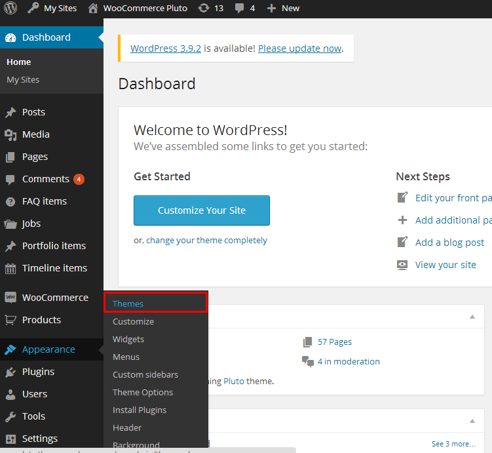
Task: Click the FAQ items question mark icon
Action: point(10,201)
